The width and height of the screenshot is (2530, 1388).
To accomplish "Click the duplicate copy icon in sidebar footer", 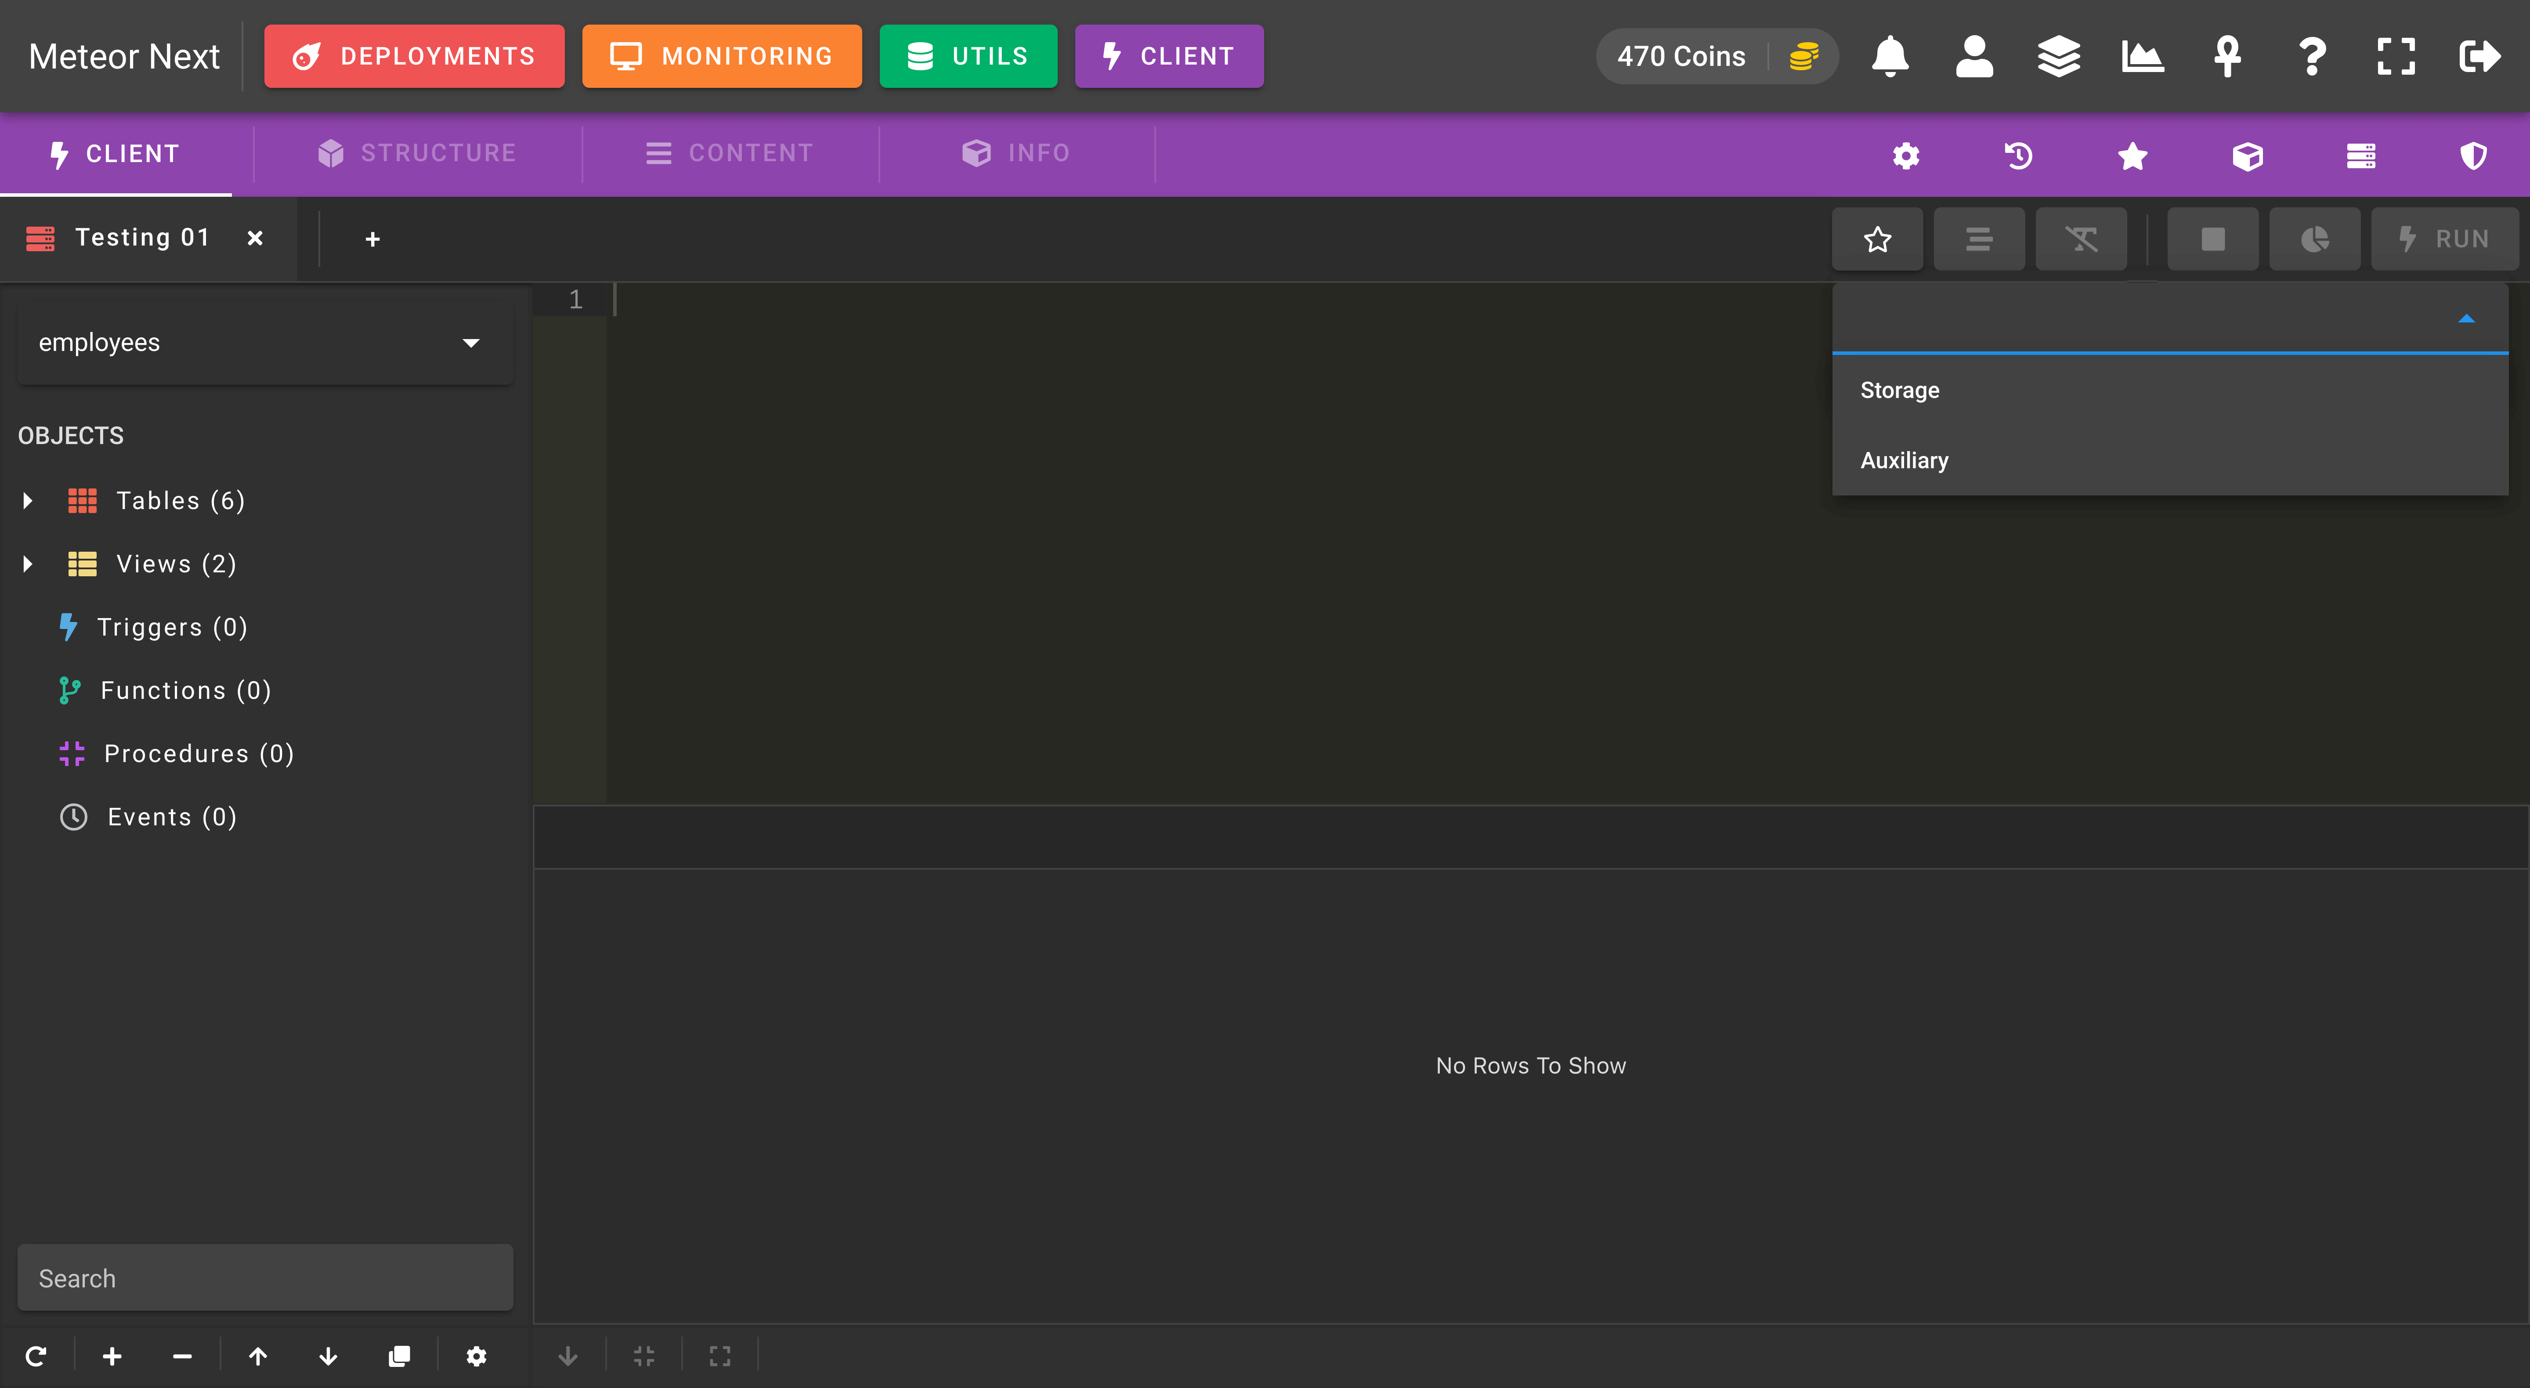I will click(x=399, y=1356).
